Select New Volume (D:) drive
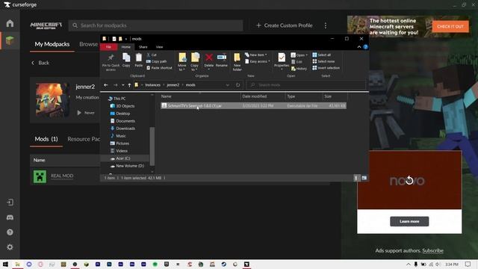Image resolution: width=478 pixels, height=269 pixels. 129,166
